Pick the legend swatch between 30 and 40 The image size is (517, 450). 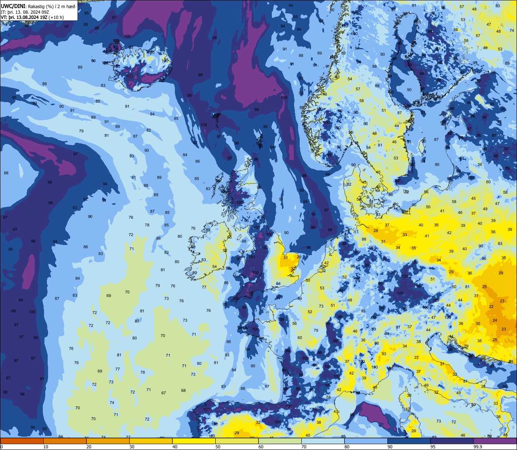coord(151,441)
